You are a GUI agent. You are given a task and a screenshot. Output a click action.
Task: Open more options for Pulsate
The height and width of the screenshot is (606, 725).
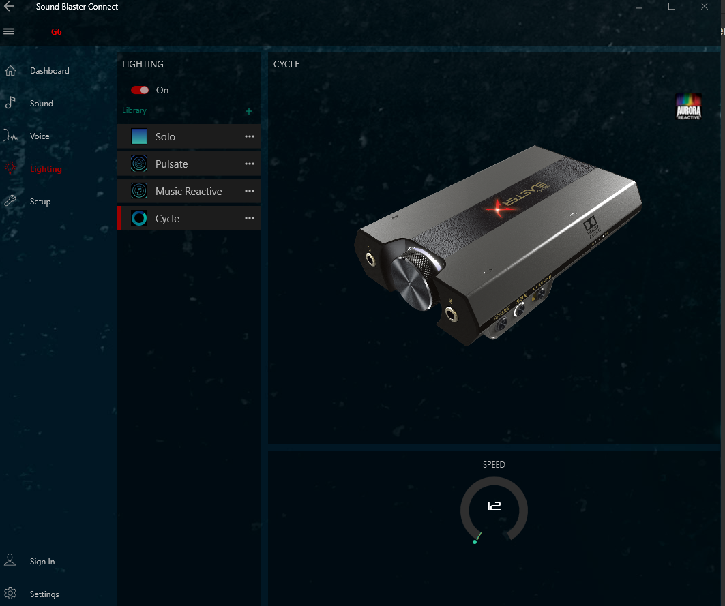[250, 164]
